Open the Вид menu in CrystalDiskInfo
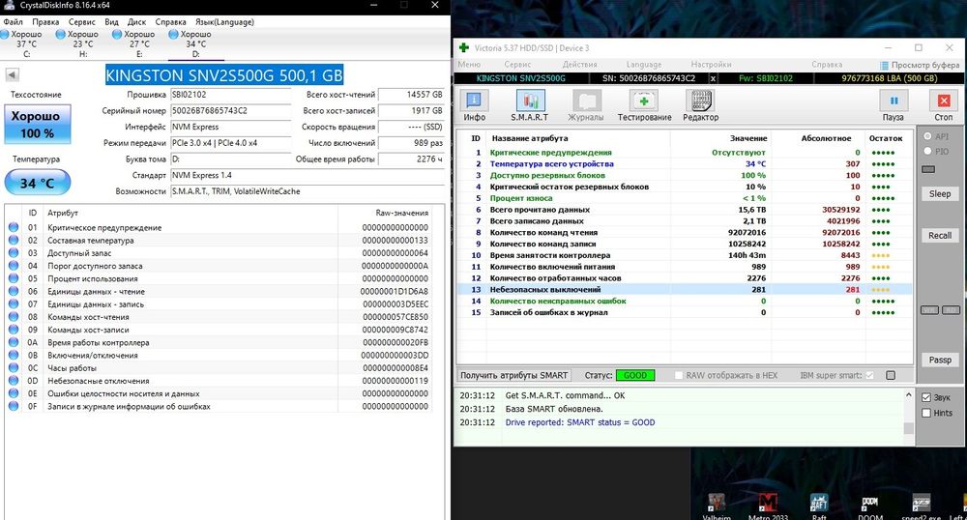967x520 pixels. click(x=111, y=21)
